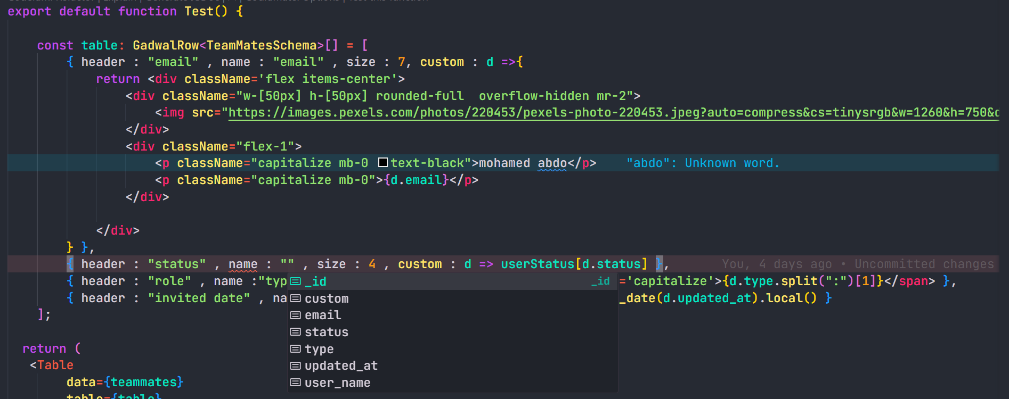Click the Table JSX tag
1009x399 pixels.
[x=55, y=365]
